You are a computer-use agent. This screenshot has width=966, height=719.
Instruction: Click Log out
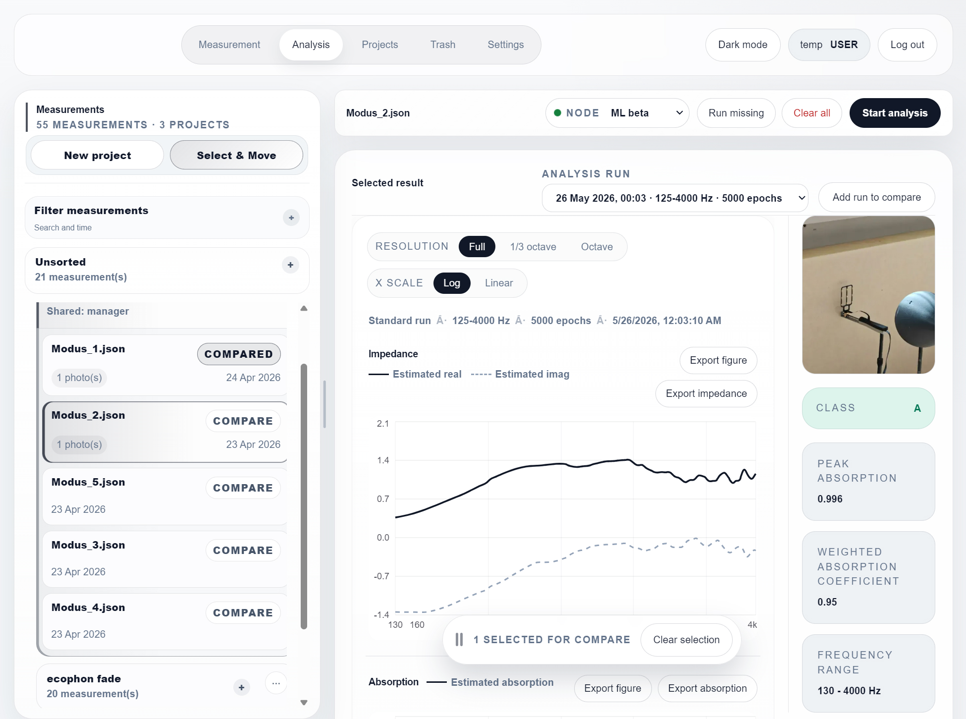[907, 45]
